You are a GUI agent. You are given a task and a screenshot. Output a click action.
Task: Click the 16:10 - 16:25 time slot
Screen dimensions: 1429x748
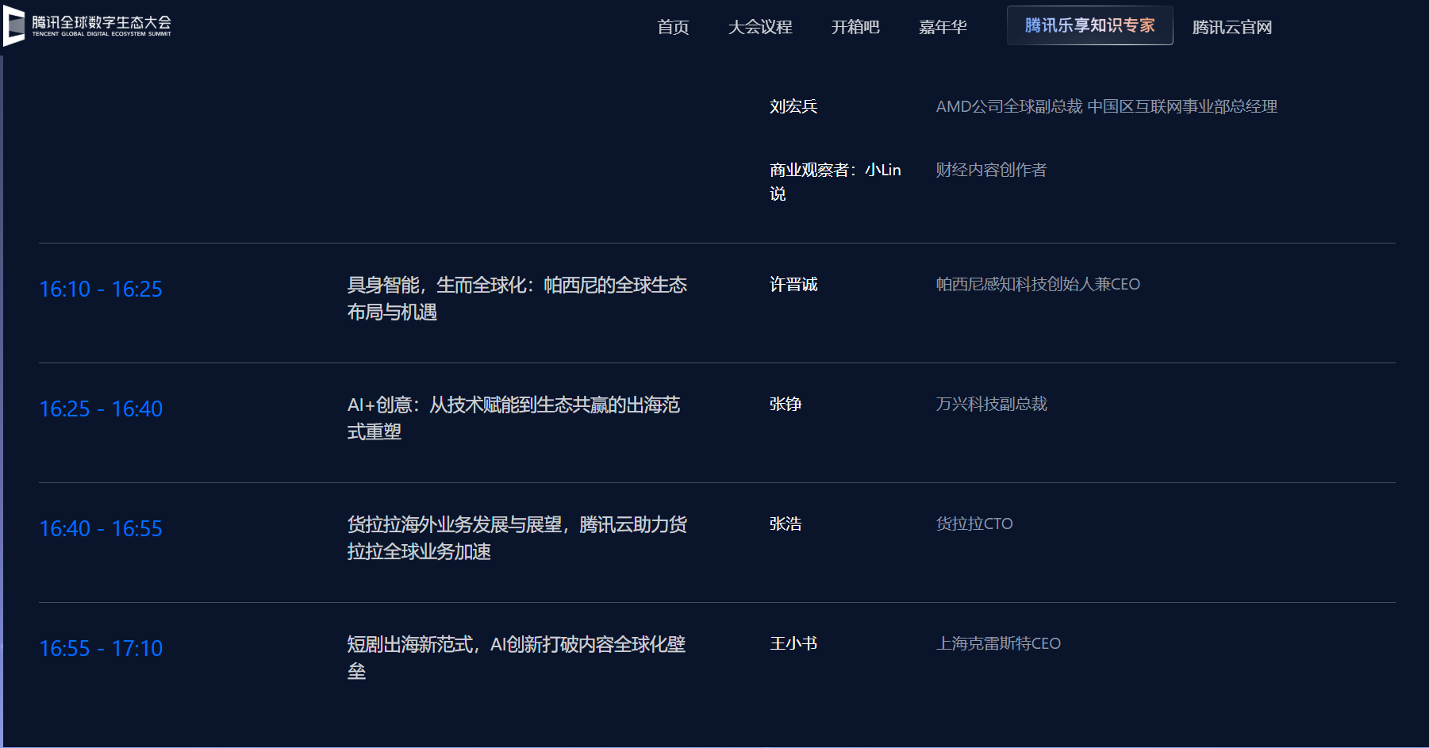point(101,289)
